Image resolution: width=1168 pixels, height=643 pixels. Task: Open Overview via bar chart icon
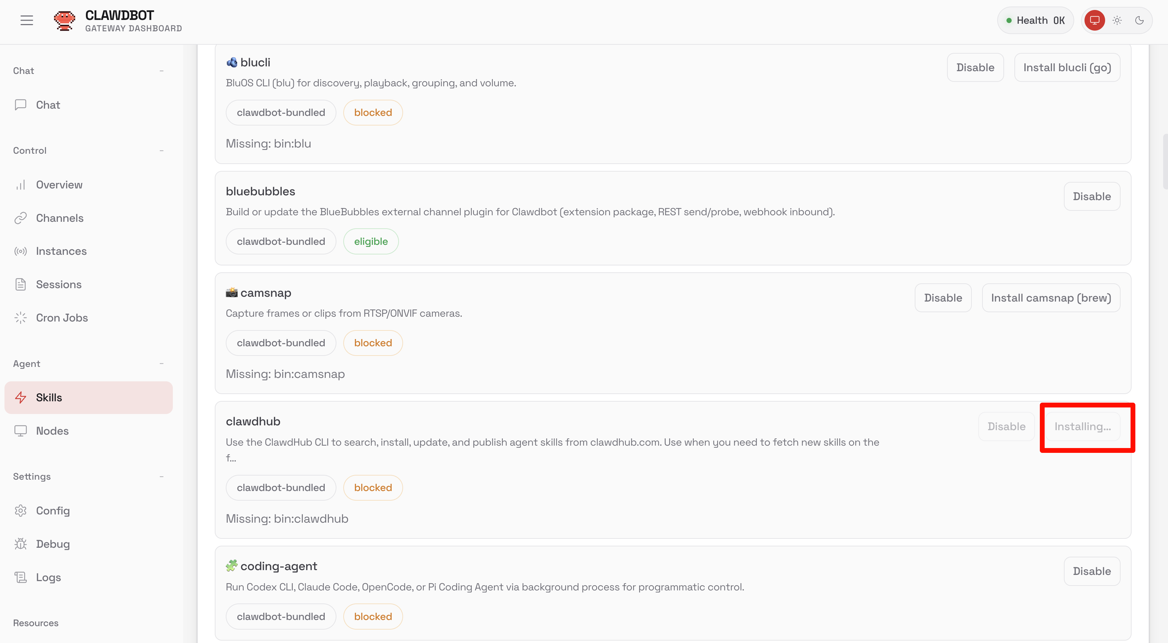[20, 185]
